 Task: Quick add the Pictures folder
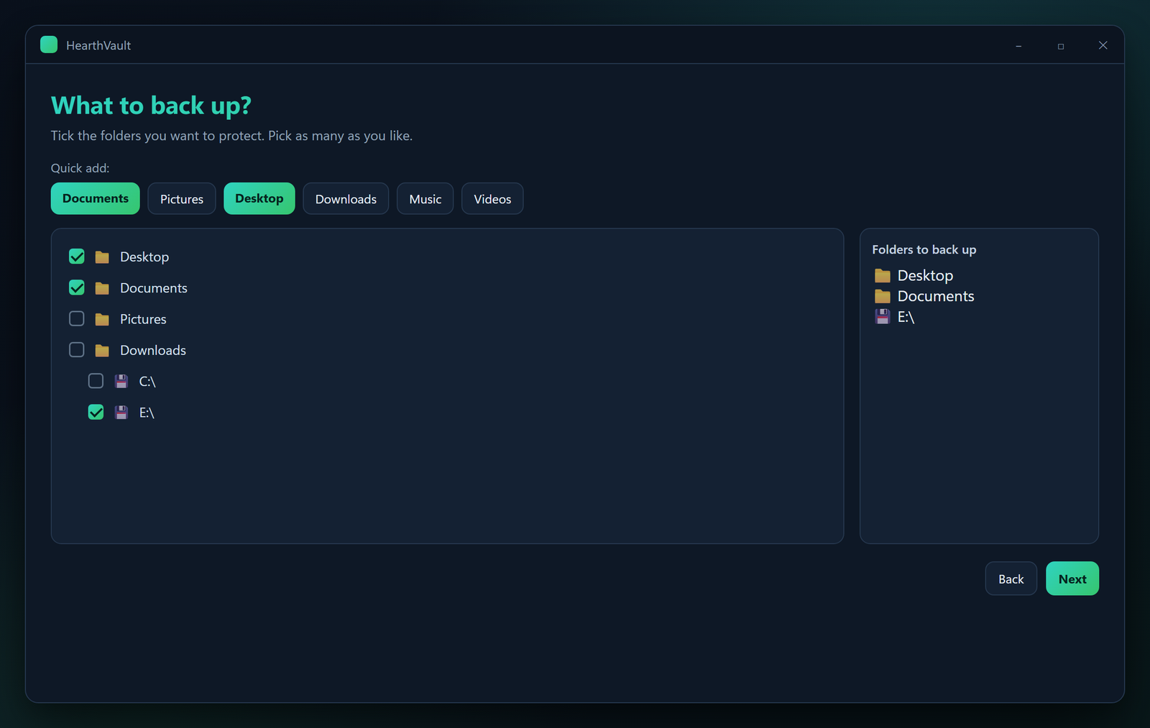(x=182, y=199)
